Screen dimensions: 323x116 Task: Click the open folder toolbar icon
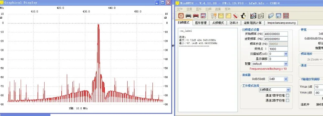tap(271, 16)
